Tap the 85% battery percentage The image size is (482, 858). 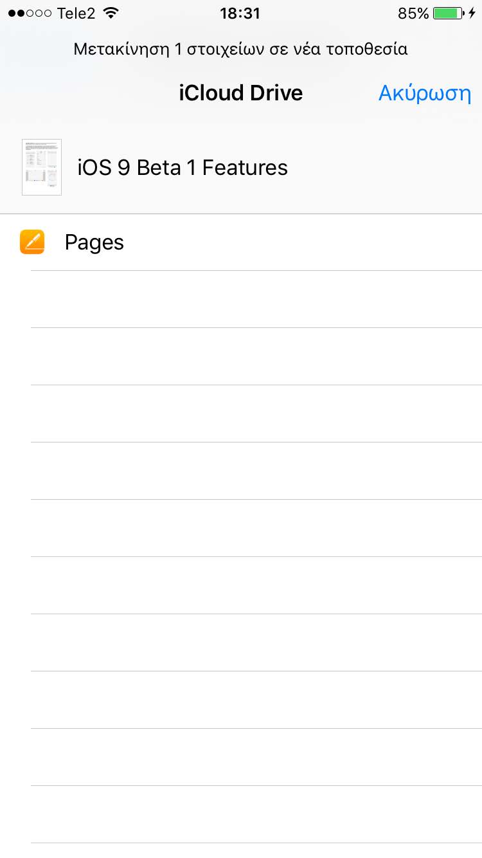413,13
